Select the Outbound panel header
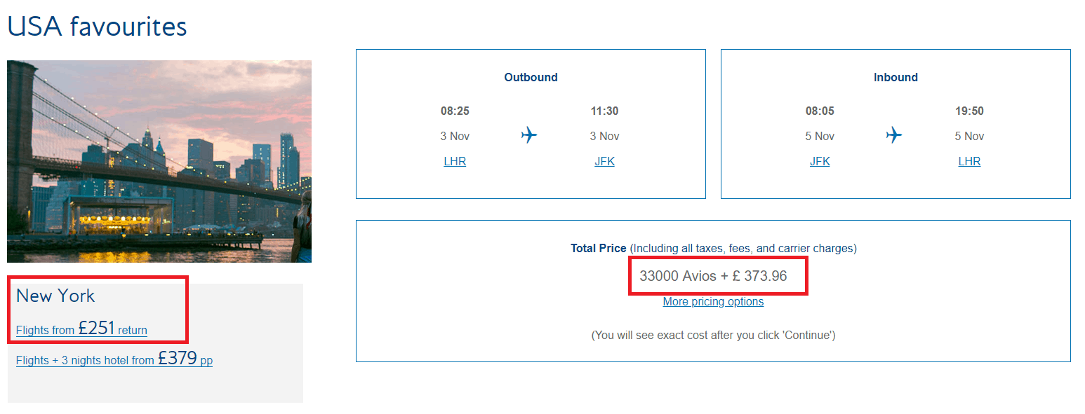Image resolution: width=1085 pixels, height=414 pixels. coord(531,77)
